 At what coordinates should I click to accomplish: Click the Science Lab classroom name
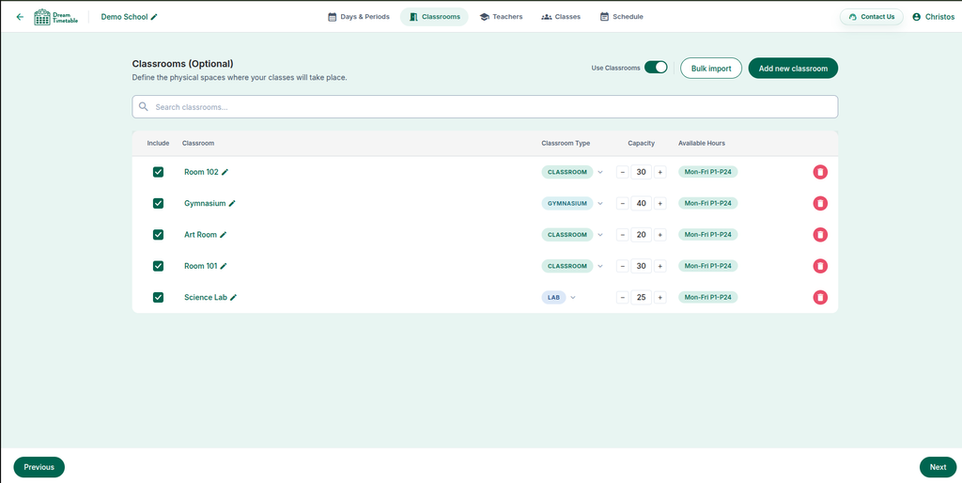tap(206, 297)
